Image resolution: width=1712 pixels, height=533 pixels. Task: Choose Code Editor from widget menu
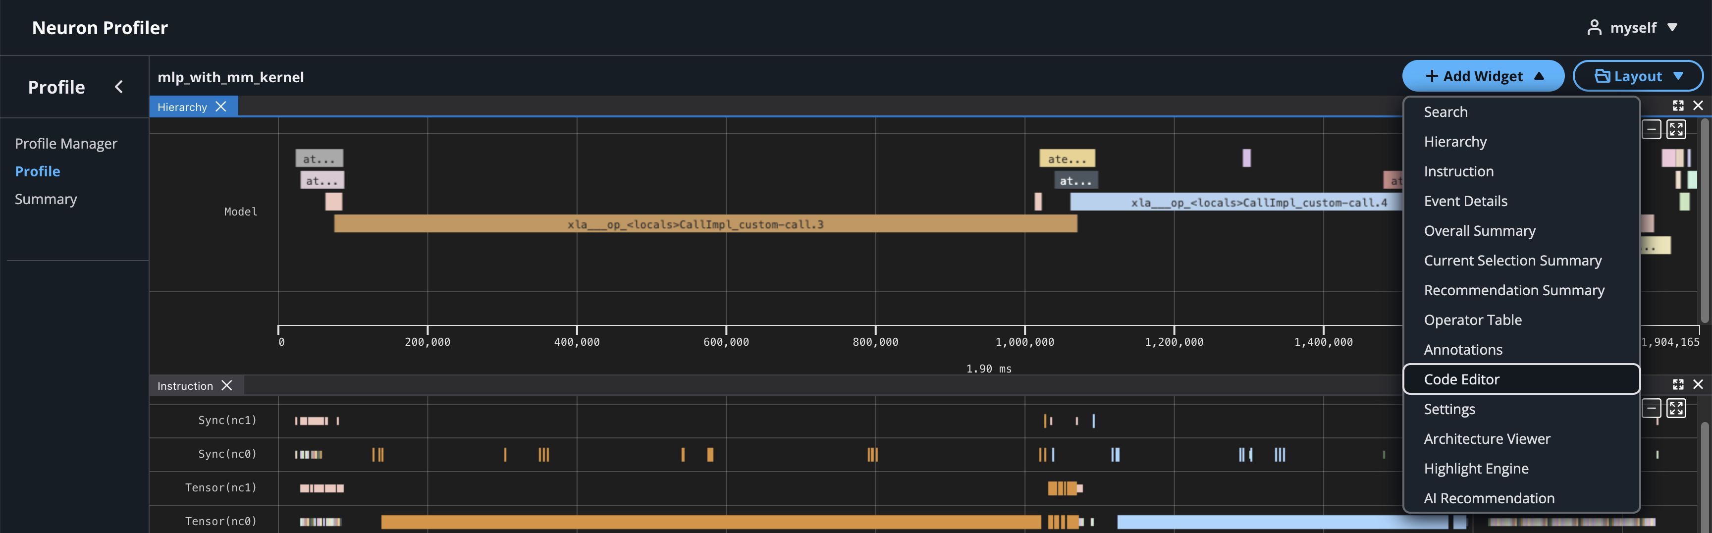point(1461,379)
